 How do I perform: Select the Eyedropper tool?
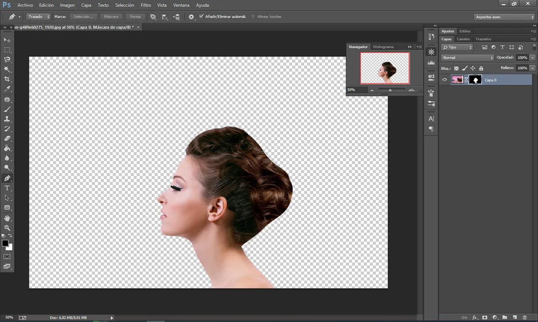(x=7, y=89)
